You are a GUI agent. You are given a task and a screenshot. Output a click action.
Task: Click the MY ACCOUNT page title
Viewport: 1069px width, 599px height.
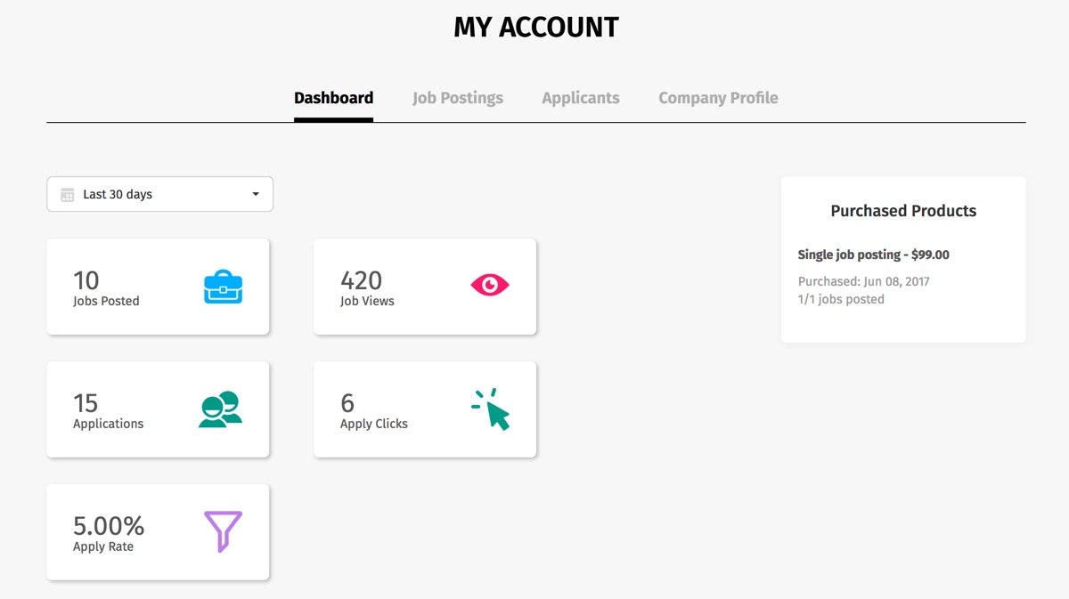coord(534,27)
